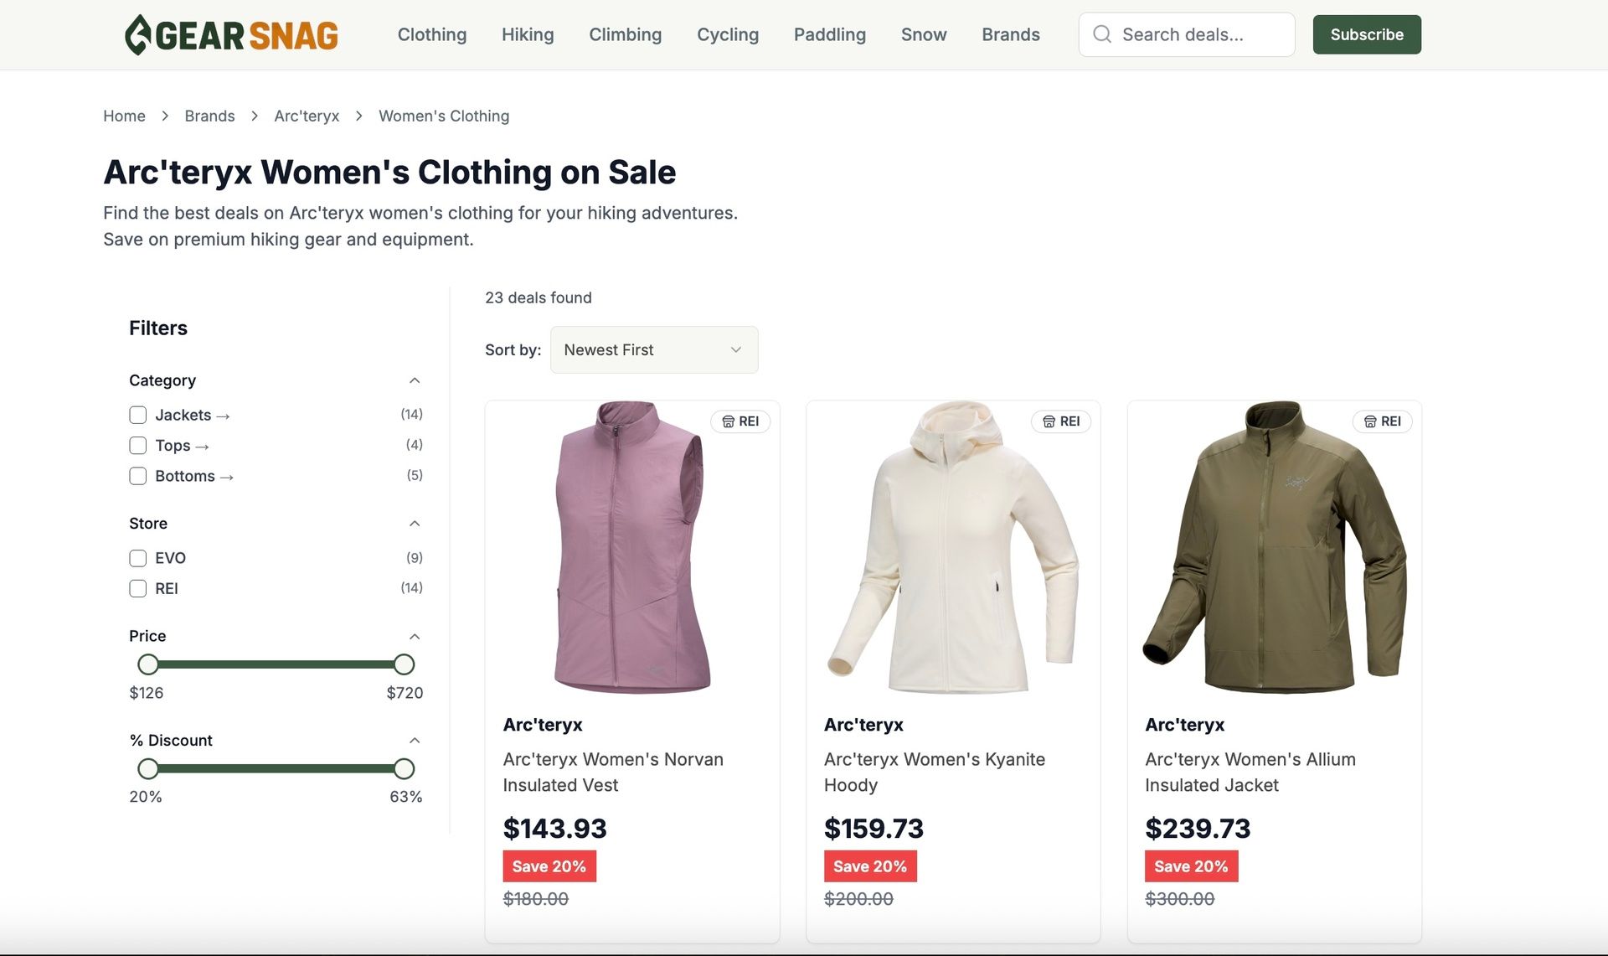The width and height of the screenshot is (1608, 956).
Task: Open the Sort by Newest First dropdown
Action: coord(654,349)
